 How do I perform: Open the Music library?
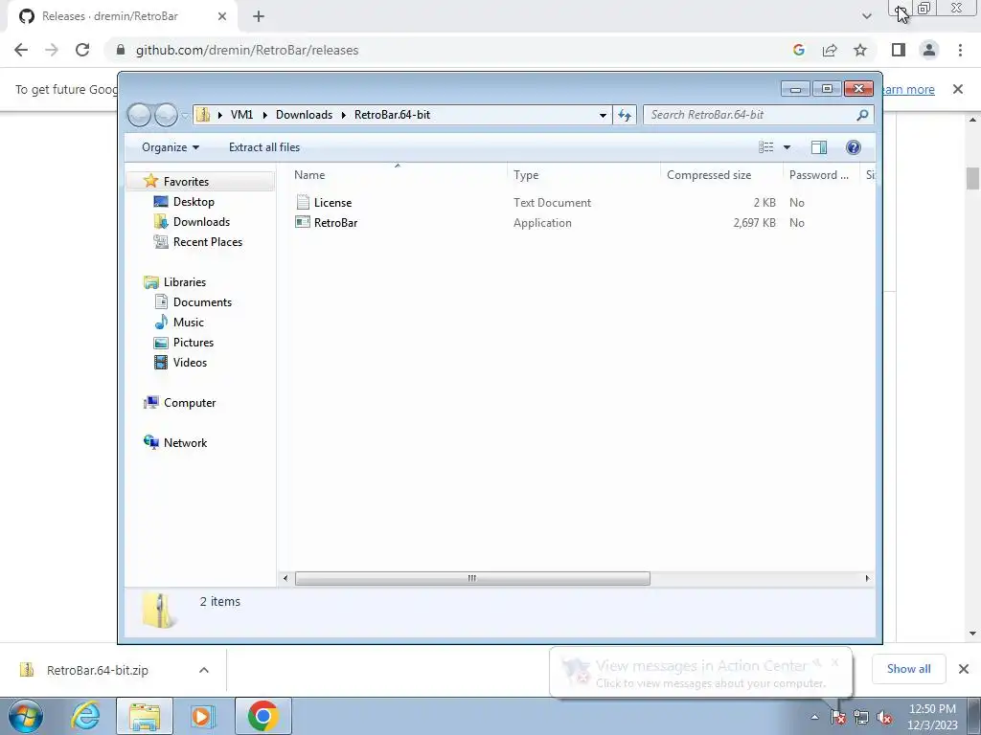pyautogui.click(x=189, y=323)
